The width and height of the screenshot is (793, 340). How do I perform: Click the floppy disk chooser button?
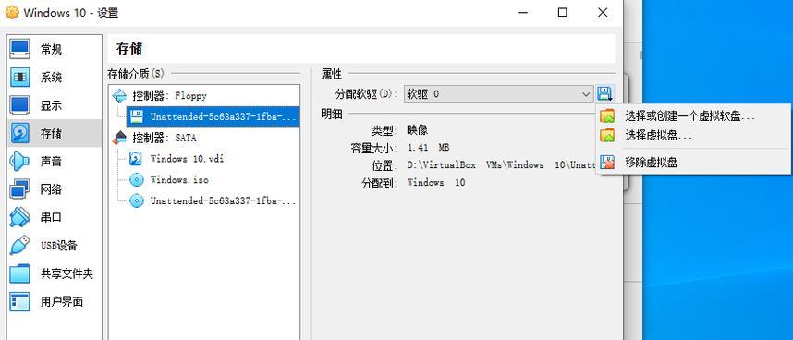coord(604,94)
